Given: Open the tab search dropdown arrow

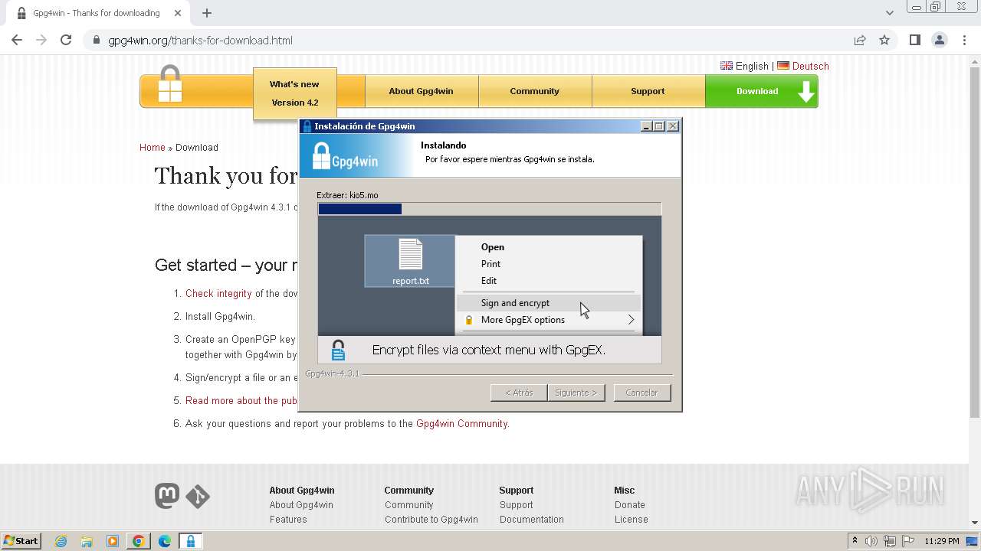Looking at the screenshot, I should coord(889,13).
